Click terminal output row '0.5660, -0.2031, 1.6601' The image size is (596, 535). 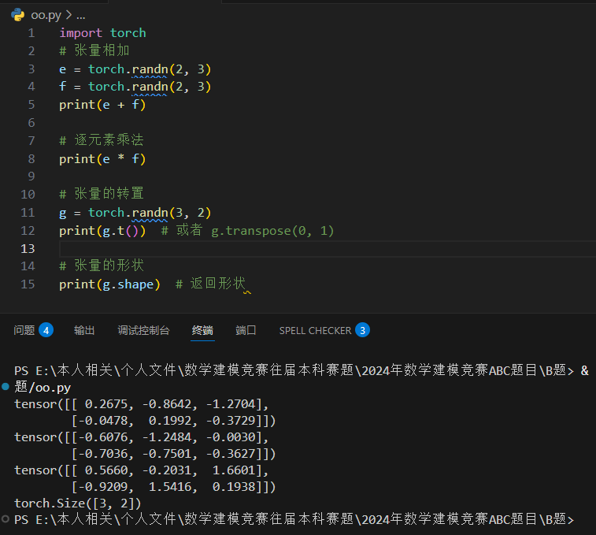(x=142, y=470)
